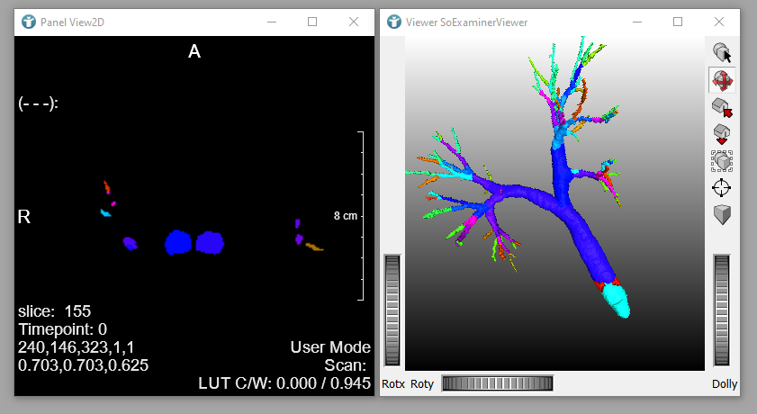The width and height of the screenshot is (757, 414).
Task: Toggle the perspective camera cube icon
Action: click(722, 214)
